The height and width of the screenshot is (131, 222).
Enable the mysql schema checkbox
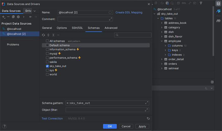[47, 54]
